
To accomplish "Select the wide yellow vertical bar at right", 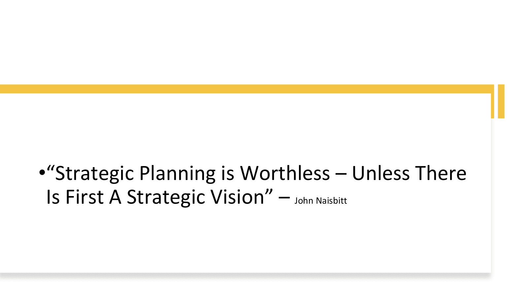I will click(x=501, y=101).
